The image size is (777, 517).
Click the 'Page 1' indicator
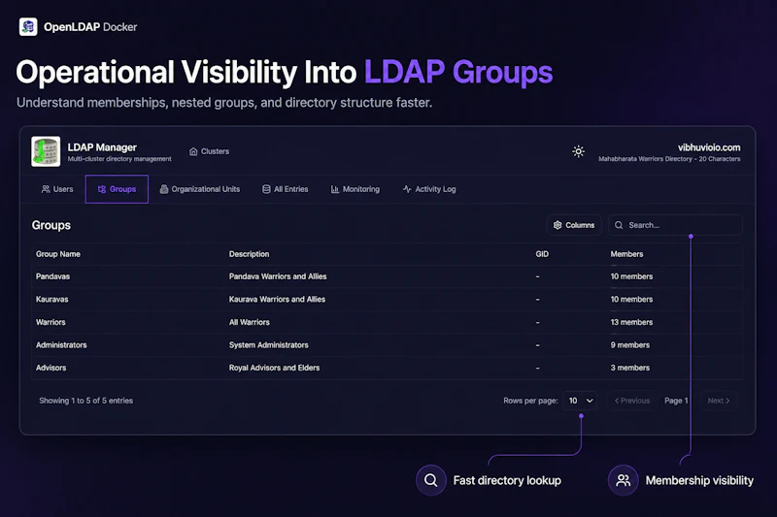coord(676,401)
